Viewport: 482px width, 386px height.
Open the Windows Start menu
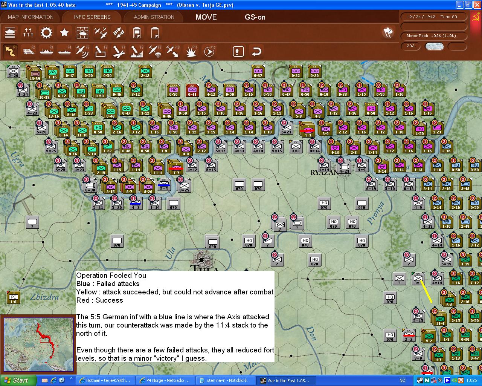pyautogui.click(x=18, y=380)
